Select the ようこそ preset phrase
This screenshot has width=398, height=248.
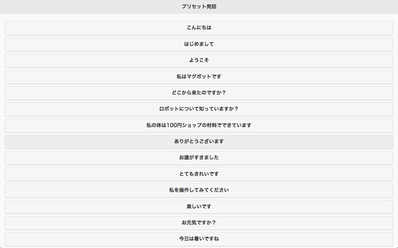pyautogui.click(x=199, y=60)
